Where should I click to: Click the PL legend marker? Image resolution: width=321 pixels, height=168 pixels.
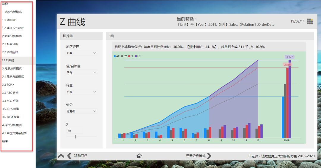click(129, 56)
